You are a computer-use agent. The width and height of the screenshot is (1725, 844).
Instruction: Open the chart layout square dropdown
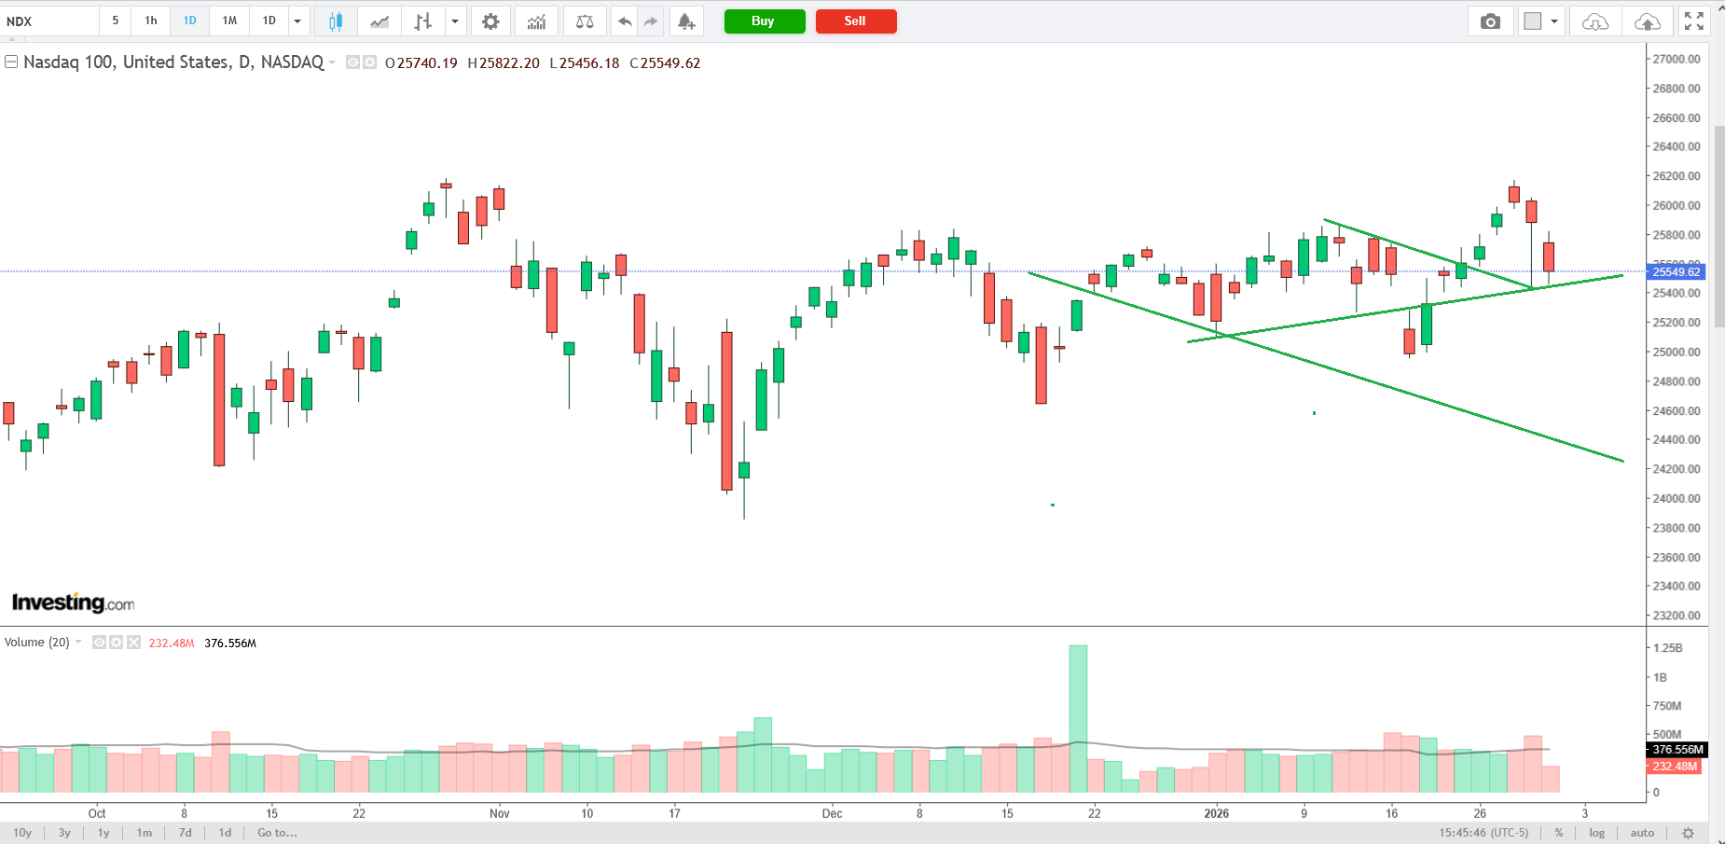click(1541, 21)
